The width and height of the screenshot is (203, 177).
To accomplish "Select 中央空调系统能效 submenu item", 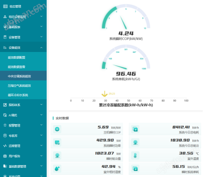I will coord(23,76).
